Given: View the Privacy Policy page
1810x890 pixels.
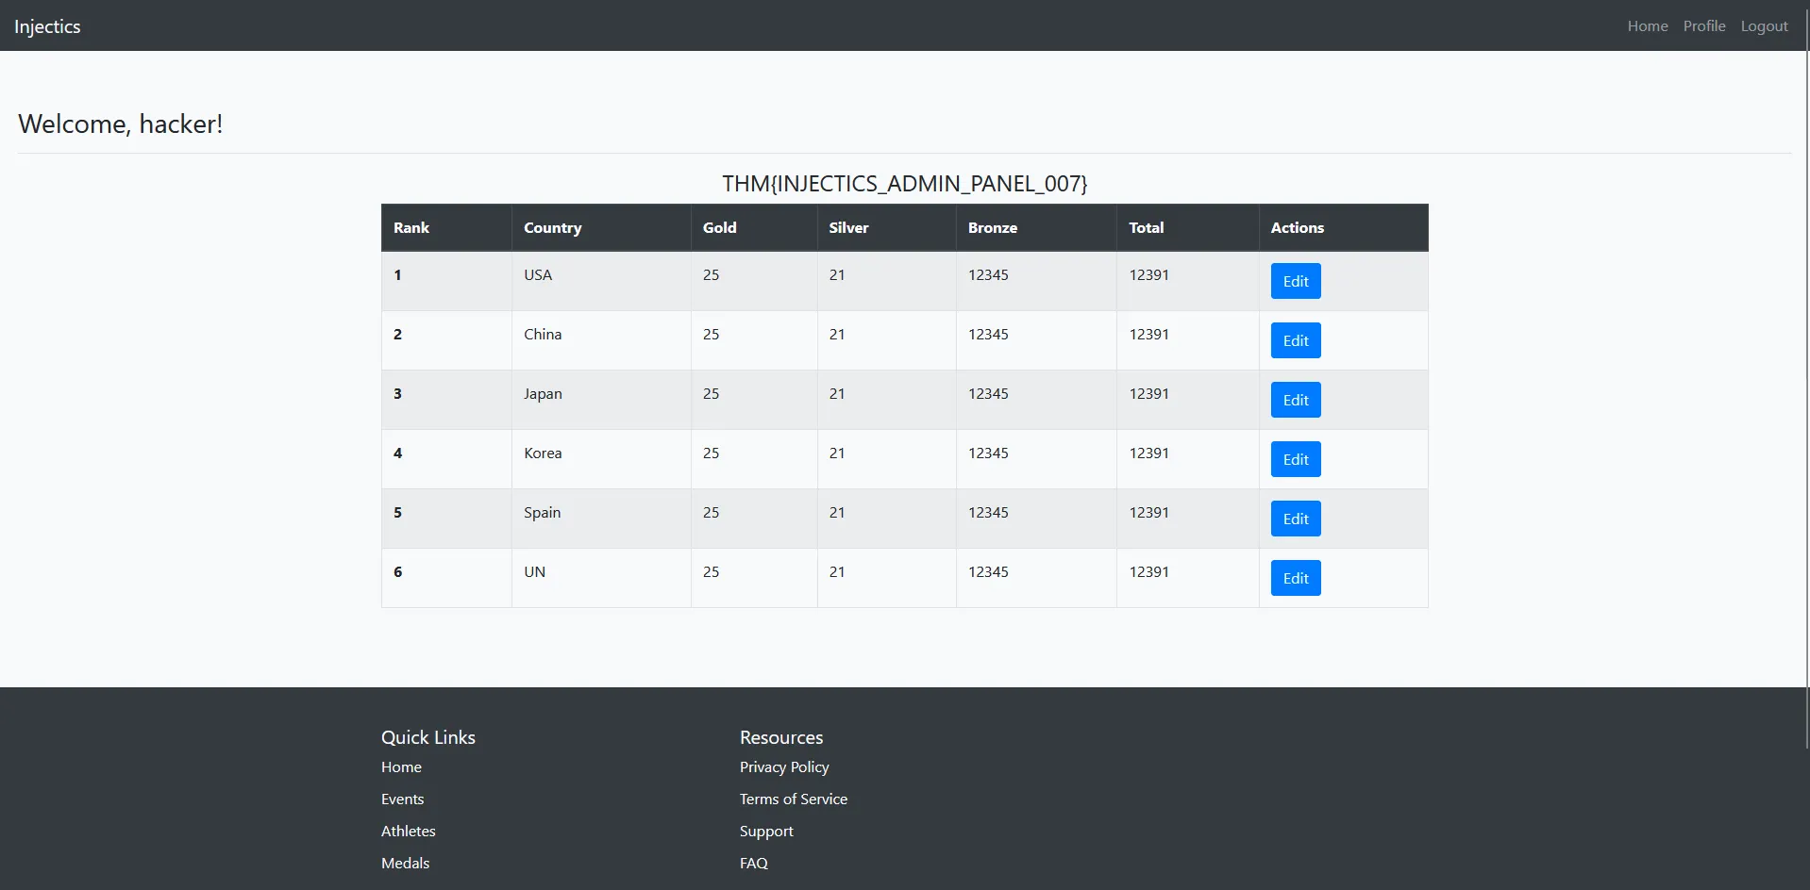Looking at the screenshot, I should (x=783, y=766).
